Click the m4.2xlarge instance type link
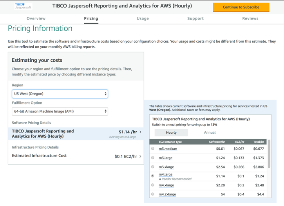Image resolution: width=284 pixels, height=206 pixels. tap(167, 194)
